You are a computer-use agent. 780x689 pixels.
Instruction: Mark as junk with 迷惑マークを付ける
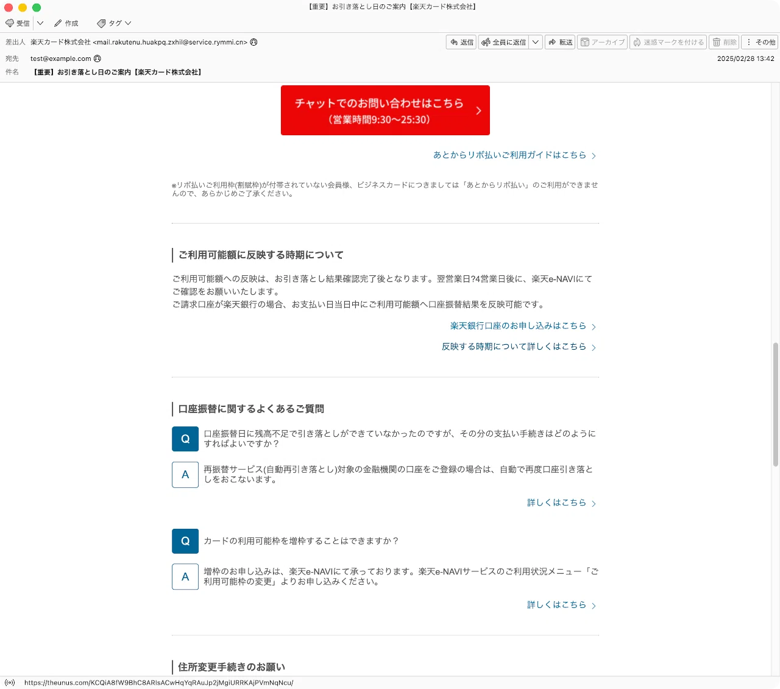(668, 42)
